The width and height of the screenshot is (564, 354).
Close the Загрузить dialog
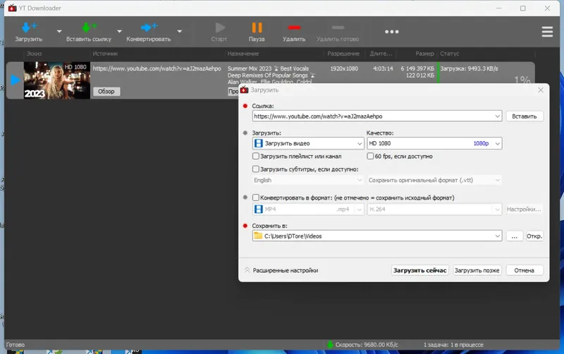(541, 90)
